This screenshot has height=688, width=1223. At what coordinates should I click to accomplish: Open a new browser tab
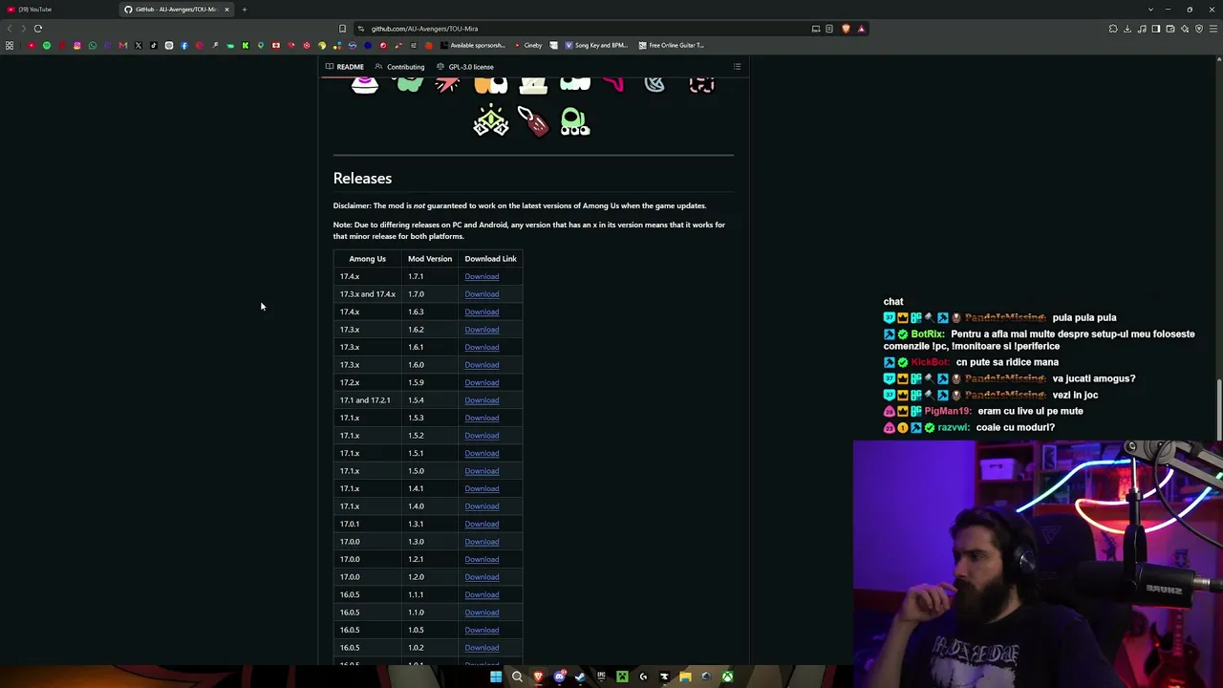pyautogui.click(x=244, y=10)
